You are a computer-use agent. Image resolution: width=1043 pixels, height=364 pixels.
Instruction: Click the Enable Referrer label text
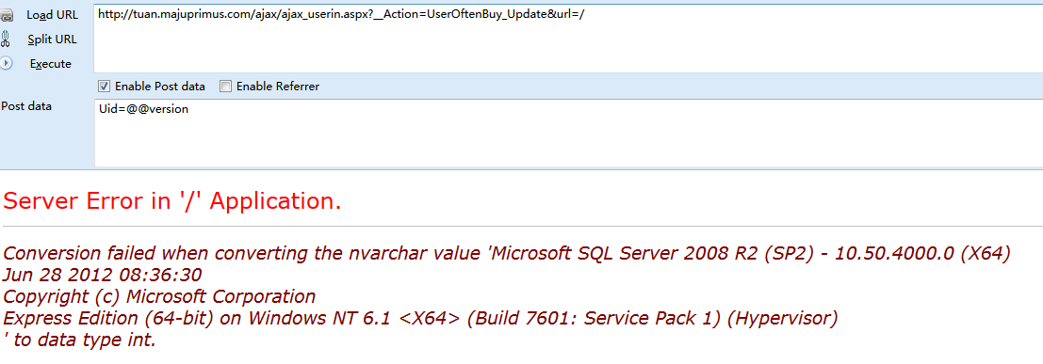278,87
